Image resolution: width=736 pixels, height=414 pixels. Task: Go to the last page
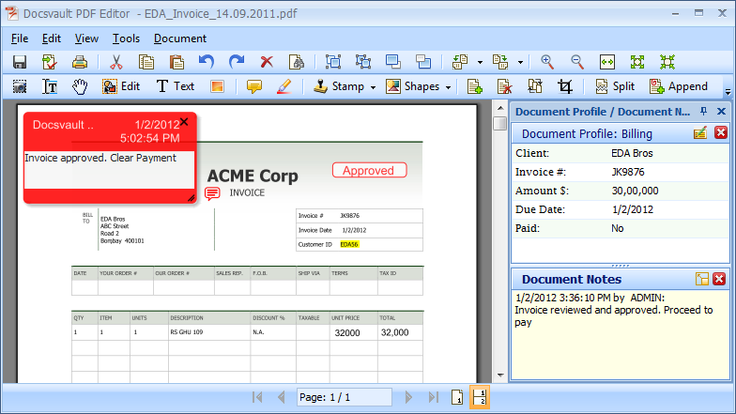tap(434, 398)
